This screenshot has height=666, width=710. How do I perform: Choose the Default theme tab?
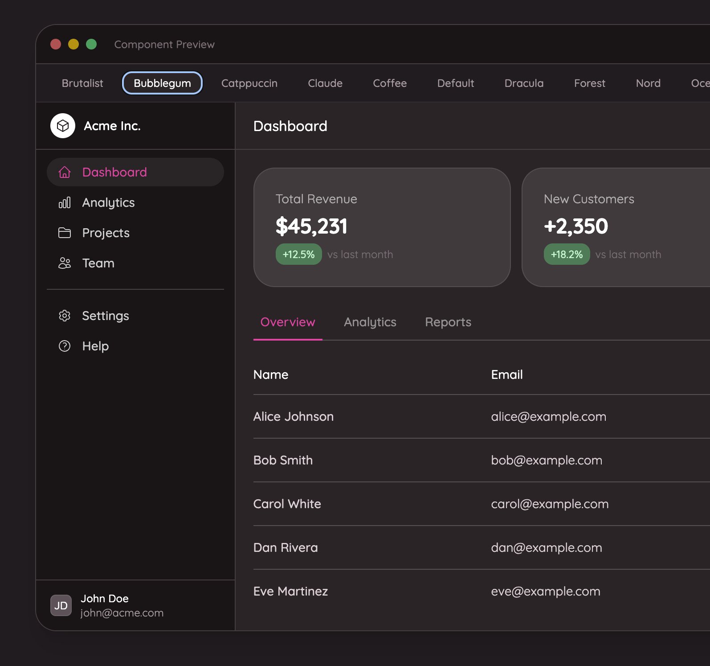[x=456, y=83]
